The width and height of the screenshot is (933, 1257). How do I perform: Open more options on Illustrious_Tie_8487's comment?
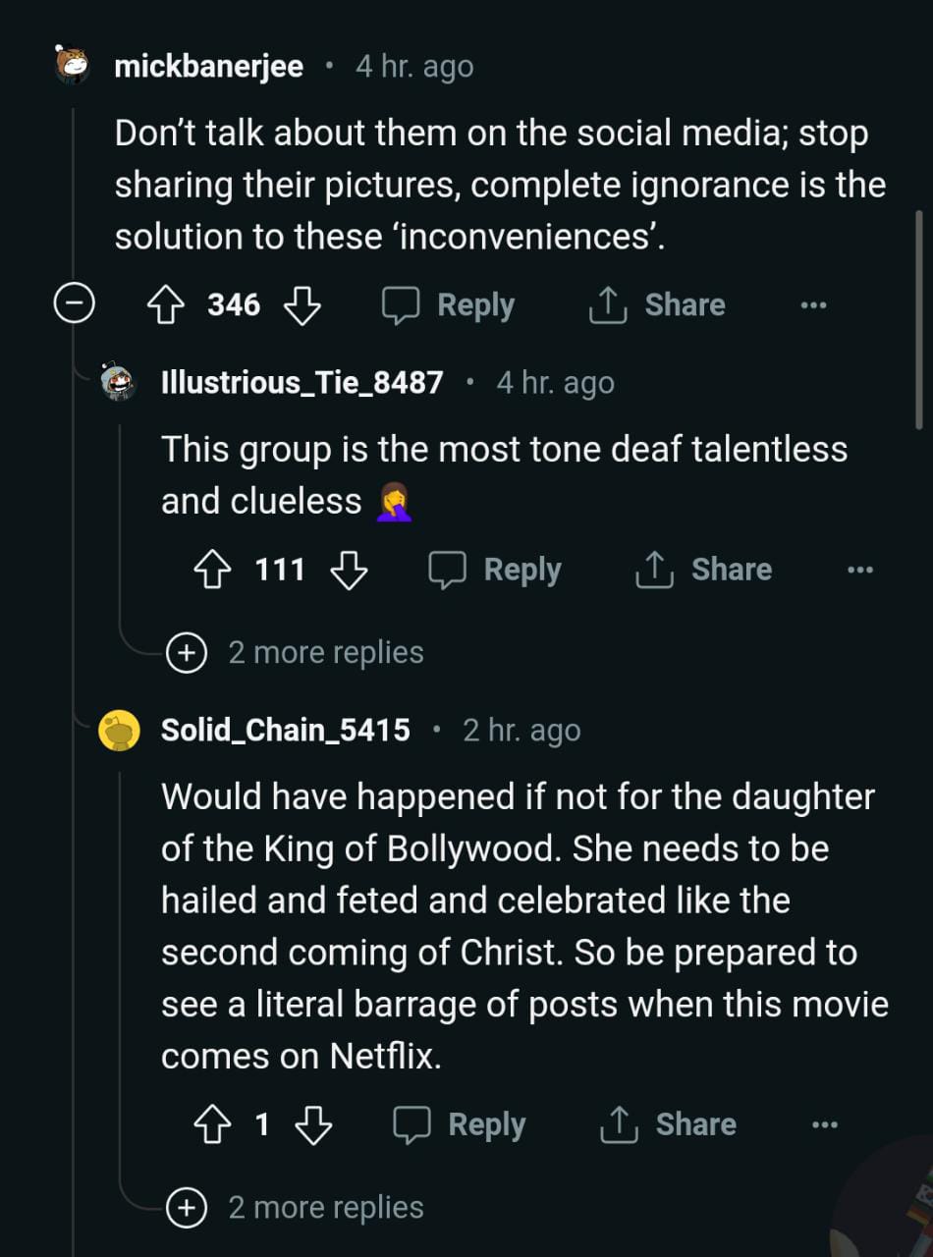[859, 570]
